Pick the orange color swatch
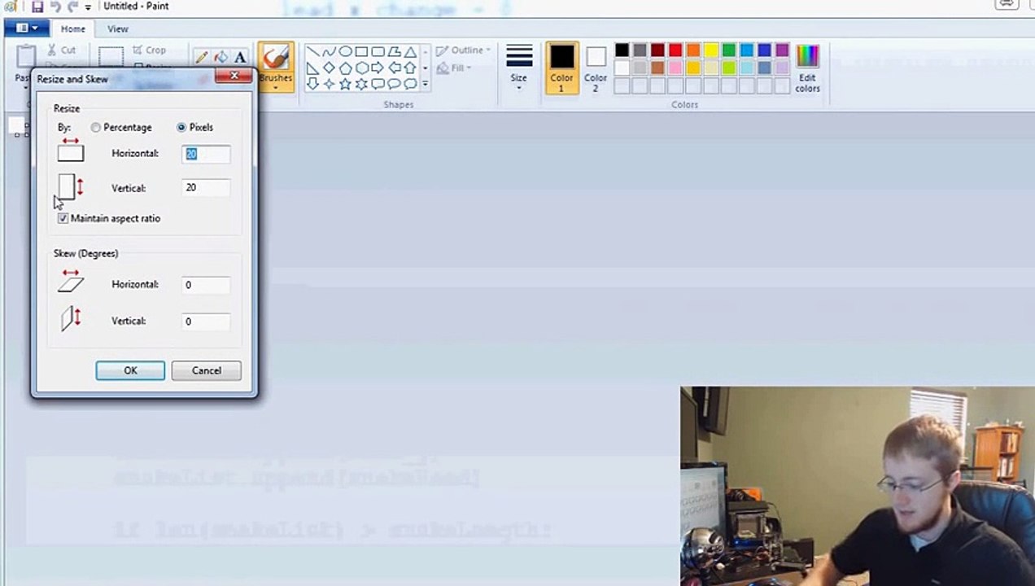Image resolution: width=1035 pixels, height=586 pixels. [x=693, y=50]
